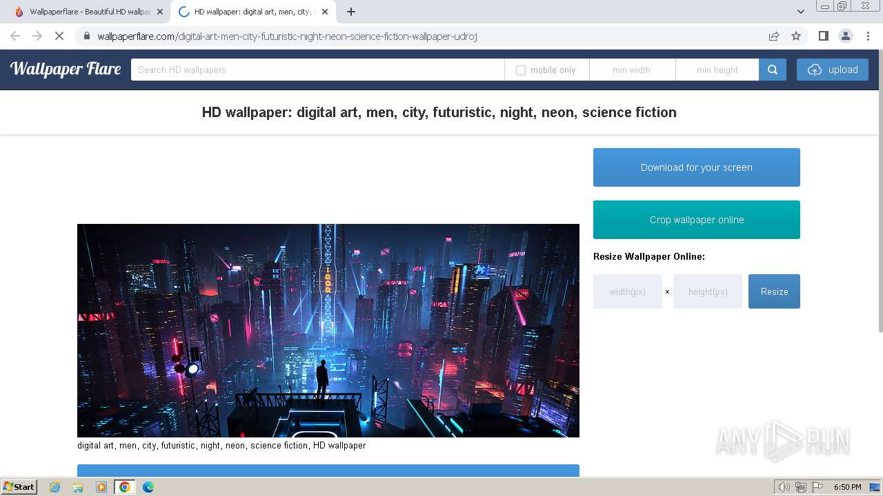This screenshot has height=496, width=883.
Task: Stop loading the page
Action: point(59,36)
